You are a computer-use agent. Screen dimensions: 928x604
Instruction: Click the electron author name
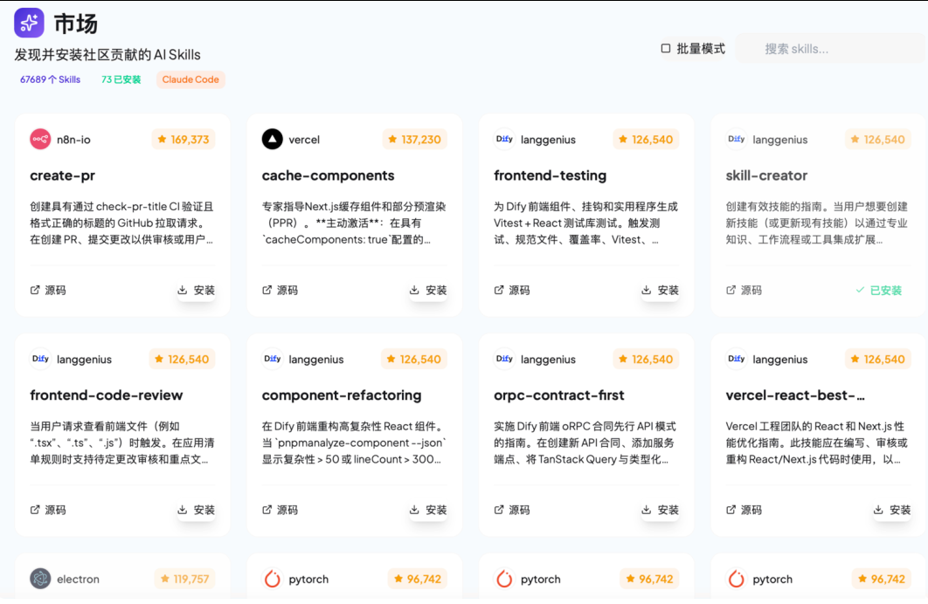78,580
